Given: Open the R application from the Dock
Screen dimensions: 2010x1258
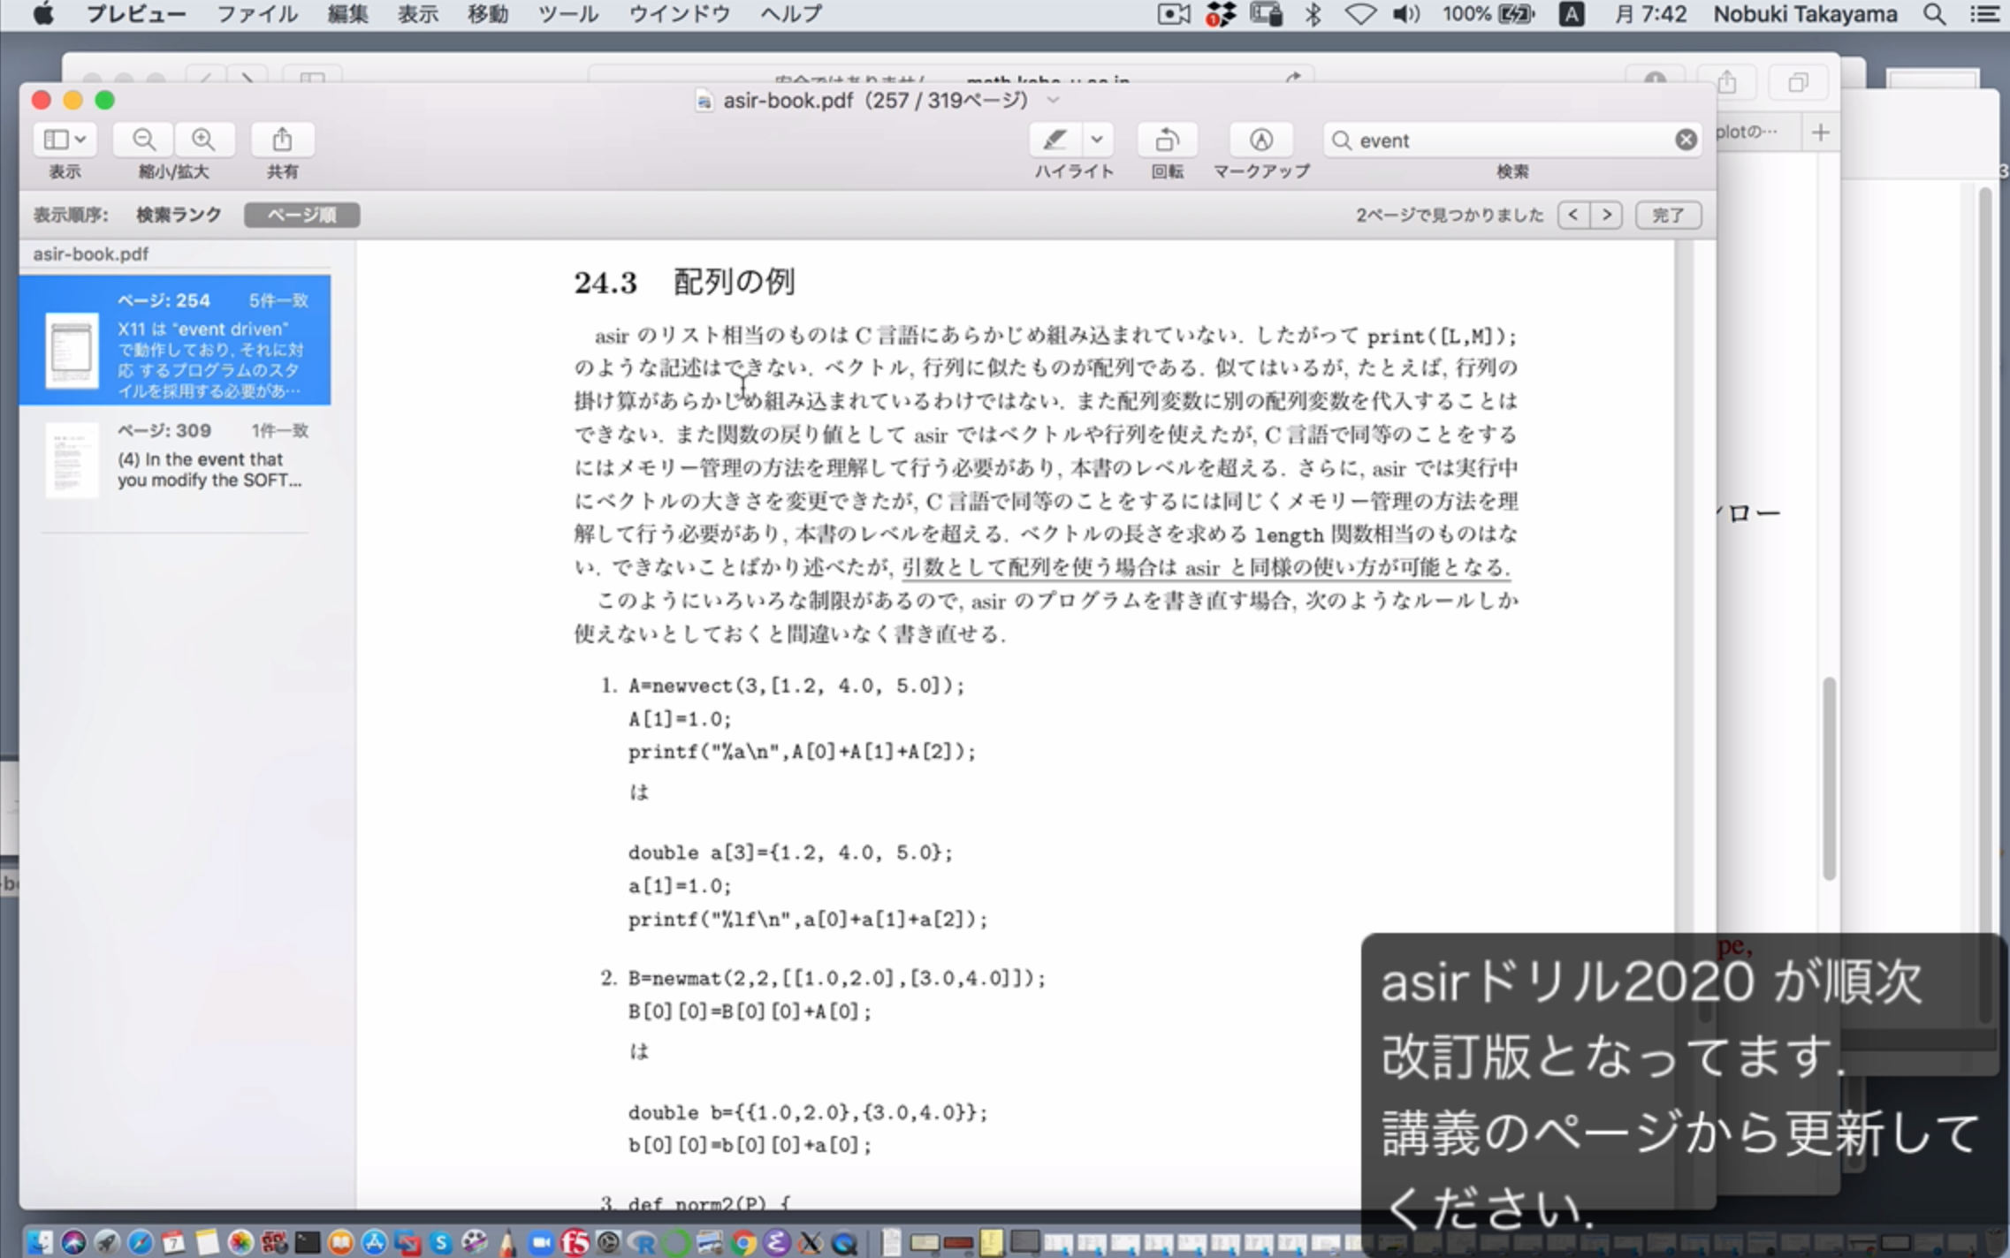Looking at the screenshot, I should tap(643, 1242).
